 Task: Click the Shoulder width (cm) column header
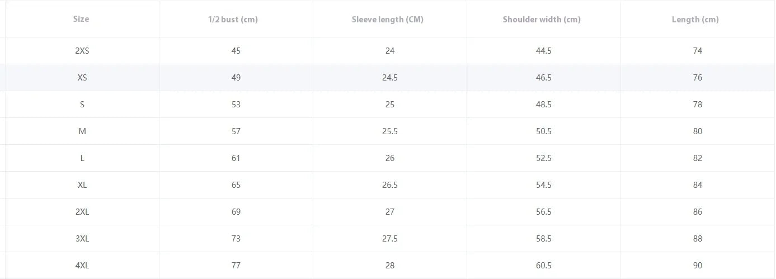point(542,20)
